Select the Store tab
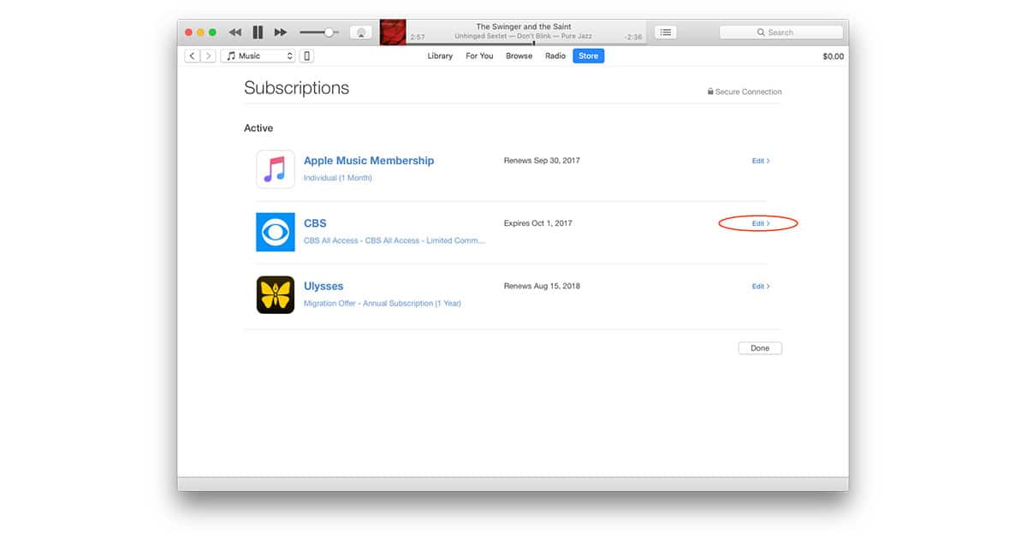 click(x=589, y=56)
